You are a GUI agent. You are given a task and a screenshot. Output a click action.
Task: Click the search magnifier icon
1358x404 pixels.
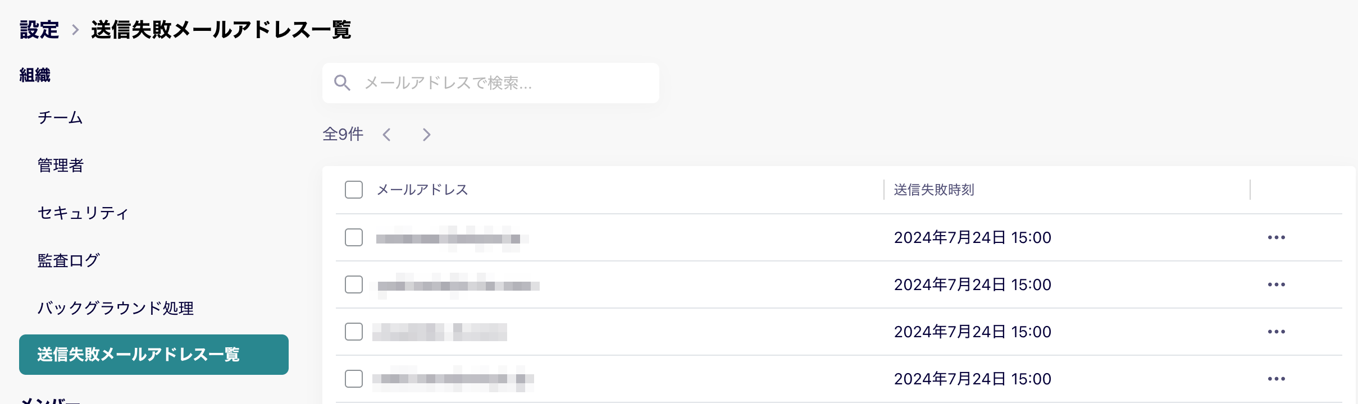(343, 82)
